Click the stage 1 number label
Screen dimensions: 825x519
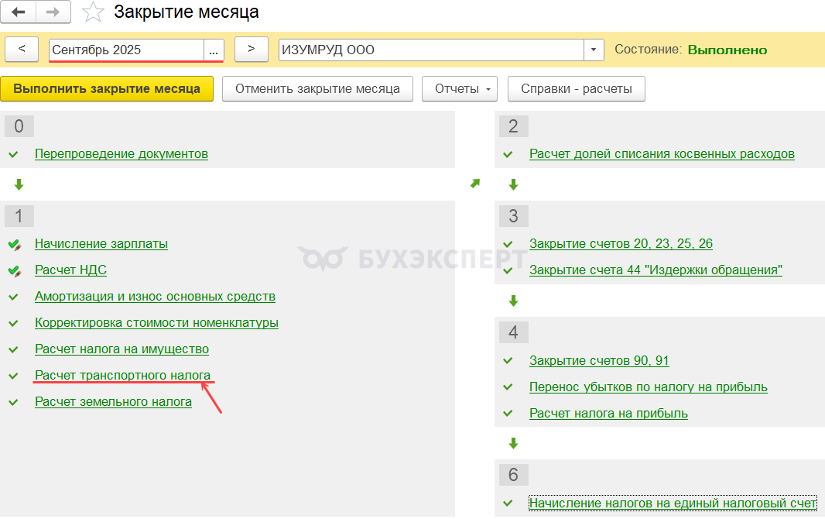pyautogui.click(x=19, y=216)
